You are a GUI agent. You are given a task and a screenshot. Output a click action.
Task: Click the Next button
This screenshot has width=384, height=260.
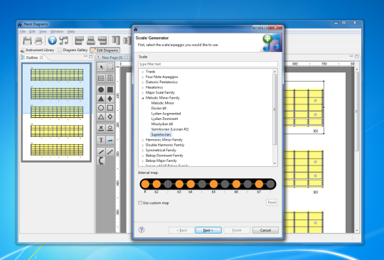208,230
